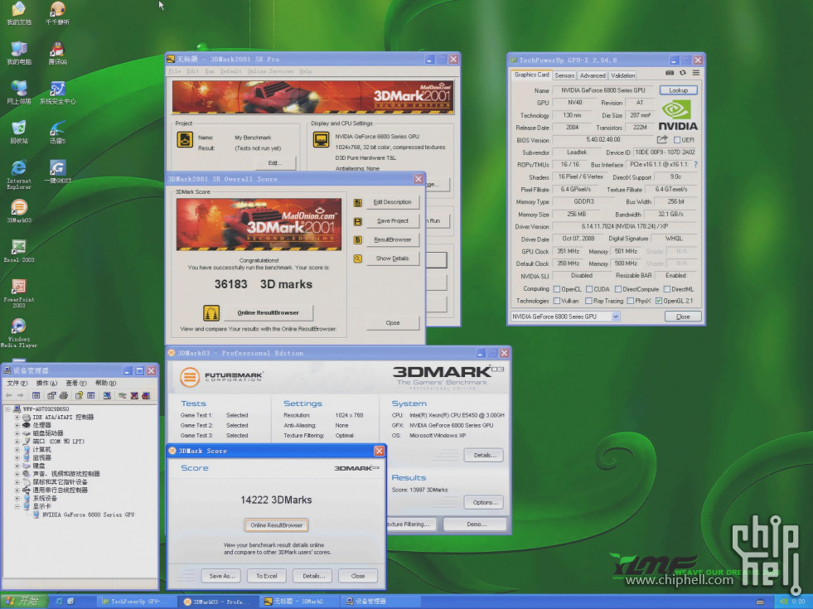Viewport: 813px width, 609px height.
Task: Expand the 处理器 node in Device Manager
Action: [x=17, y=425]
